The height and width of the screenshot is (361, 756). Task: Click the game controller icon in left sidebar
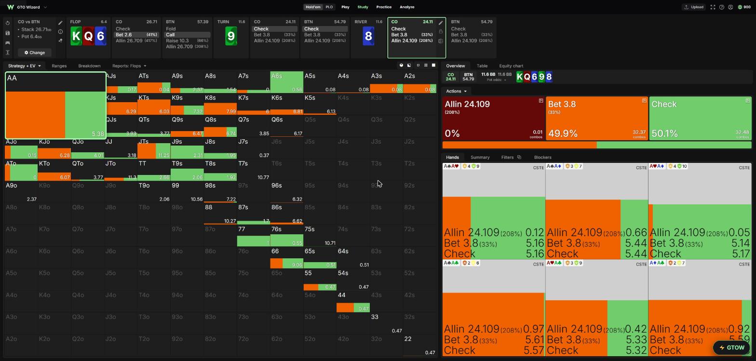point(7,43)
